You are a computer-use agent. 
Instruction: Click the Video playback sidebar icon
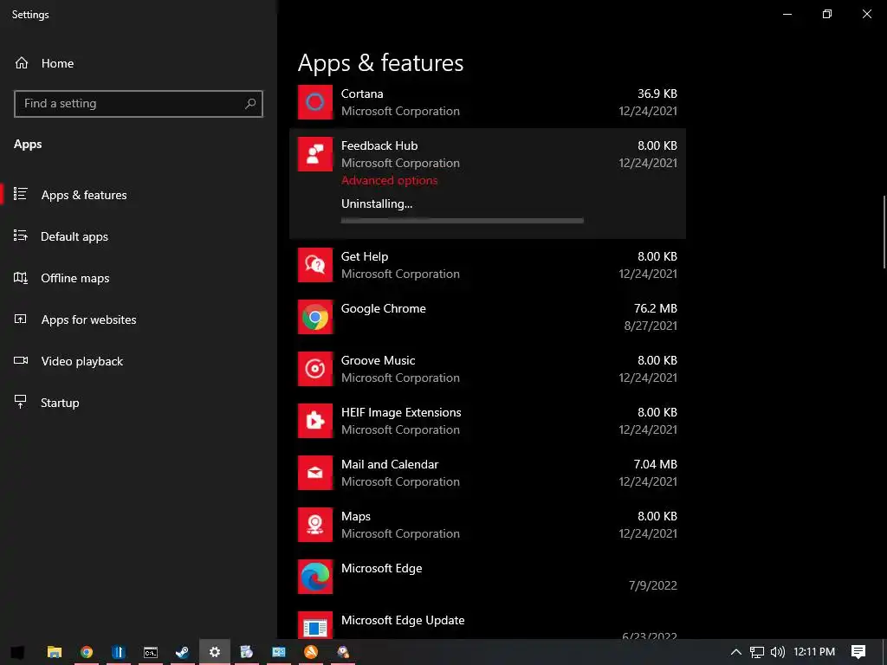(x=21, y=360)
